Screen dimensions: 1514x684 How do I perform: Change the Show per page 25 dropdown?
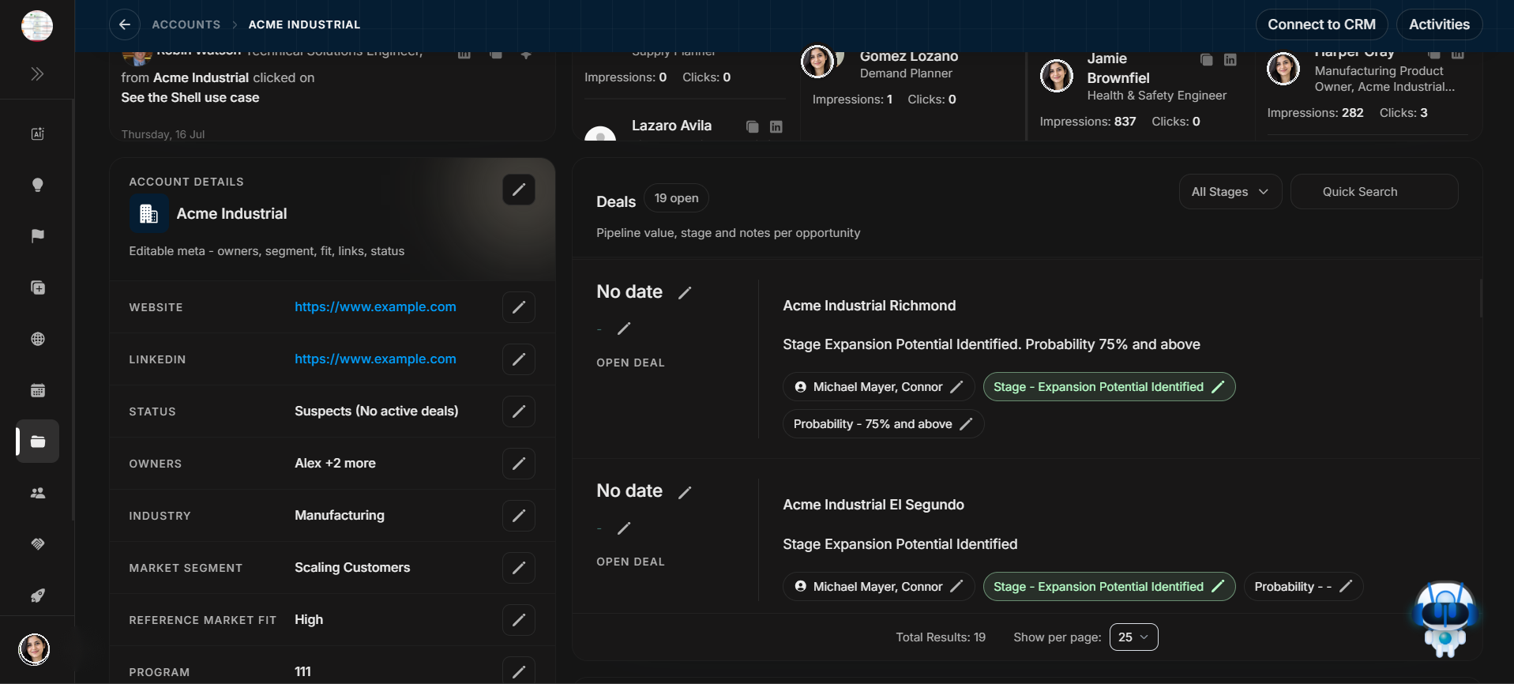coord(1133,637)
